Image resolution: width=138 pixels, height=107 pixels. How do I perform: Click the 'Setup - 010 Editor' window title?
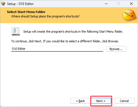coord(20,4)
